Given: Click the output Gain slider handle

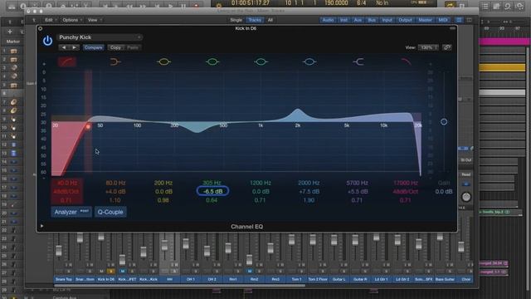Looking at the screenshot, I should coord(444,122).
